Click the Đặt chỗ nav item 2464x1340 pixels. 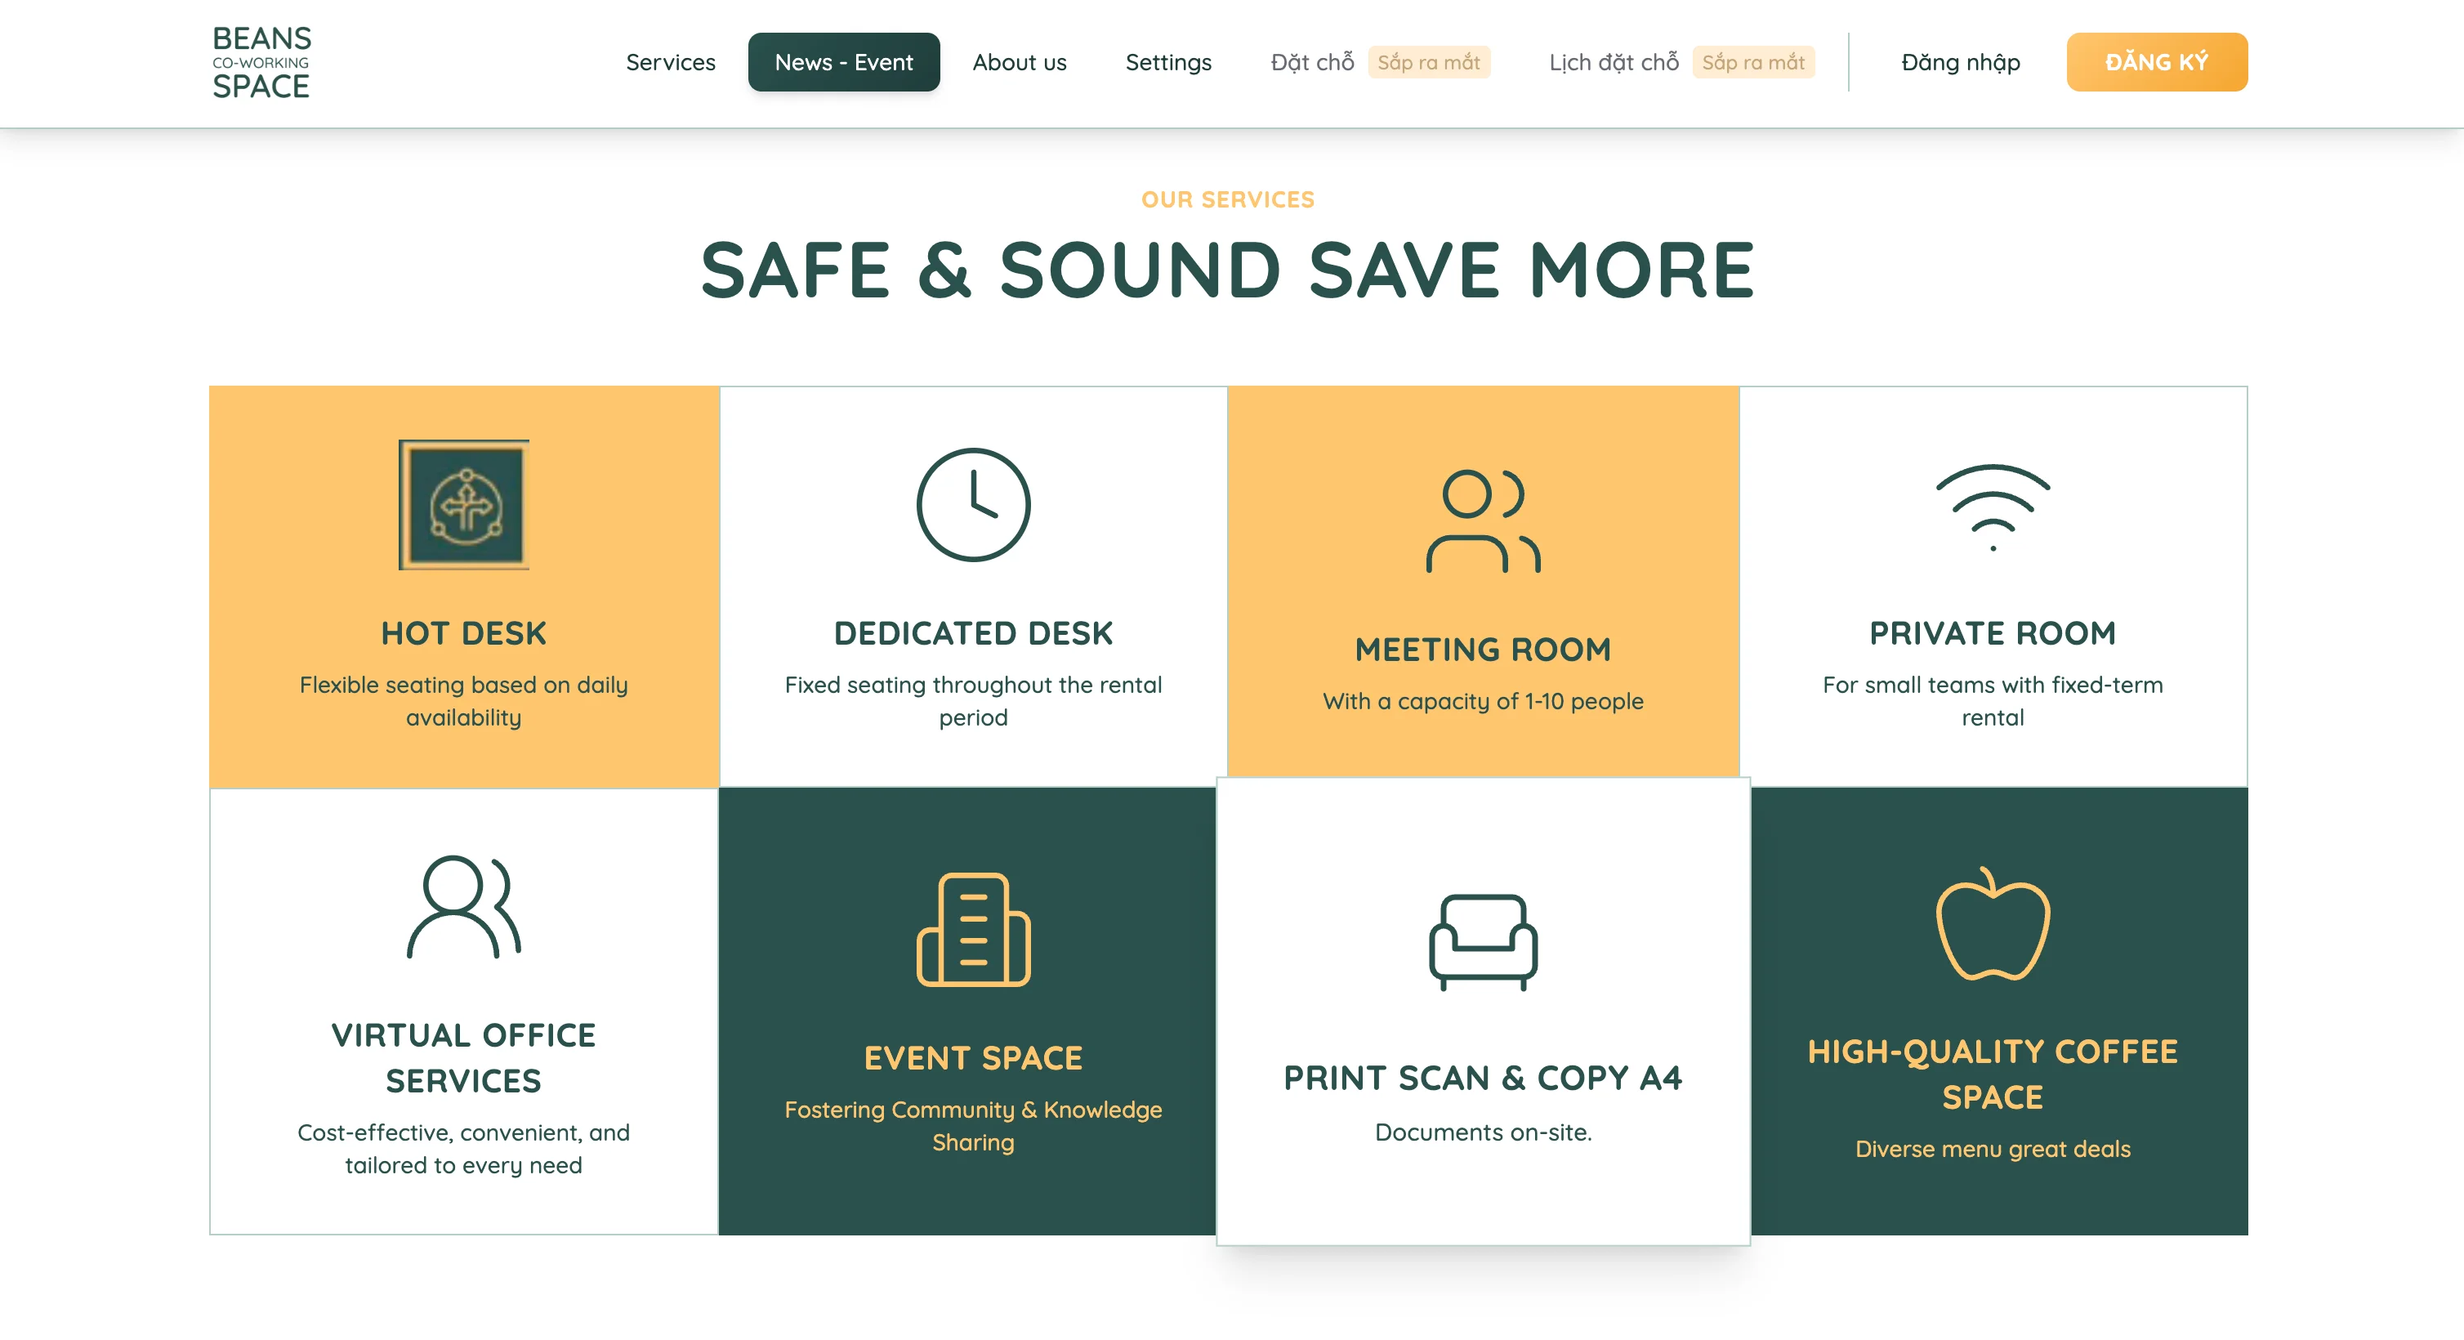click(1311, 62)
